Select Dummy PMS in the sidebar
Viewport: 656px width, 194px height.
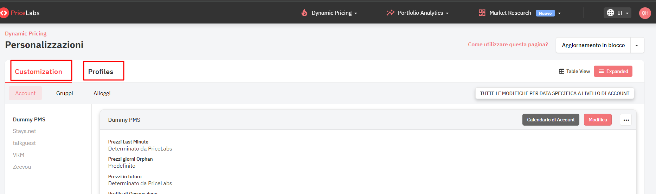[x=29, y=120]
